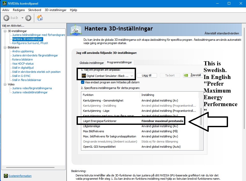Collapse the Video tree node

click(5, 84)
